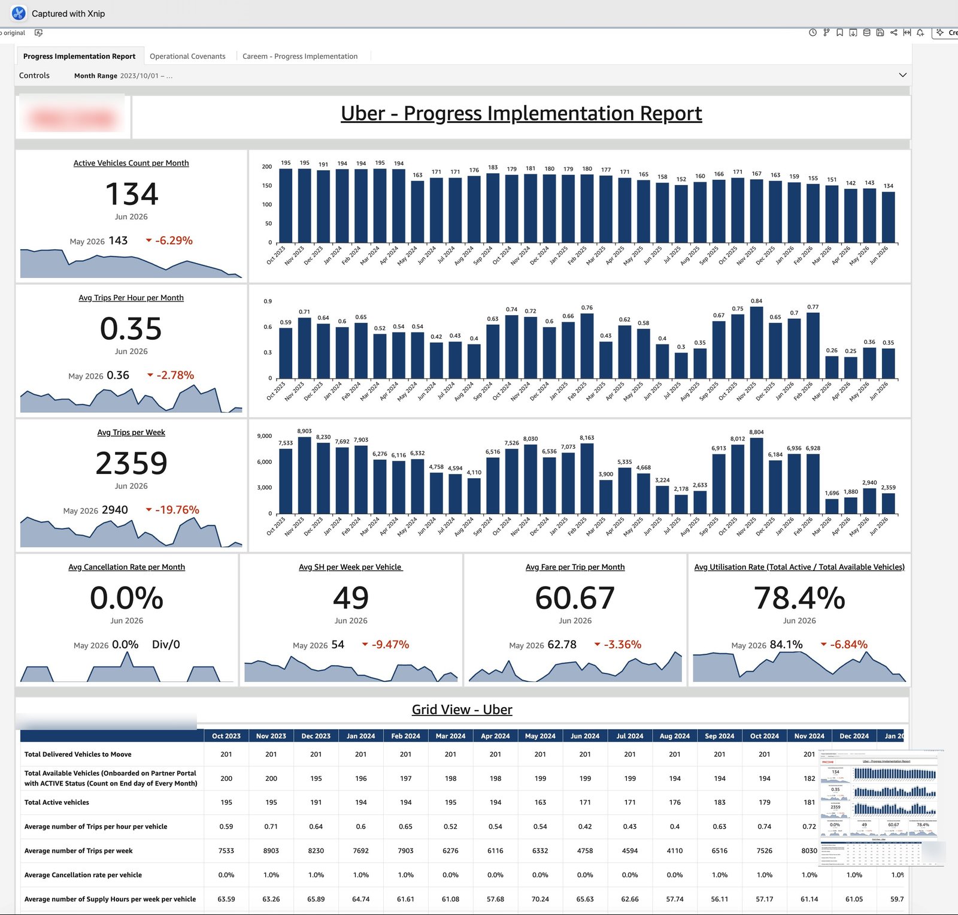Screen dimensions: 958x915
Task: Select the Oct 2023 bar labeled 195
Action: click(x=286, y=206)
